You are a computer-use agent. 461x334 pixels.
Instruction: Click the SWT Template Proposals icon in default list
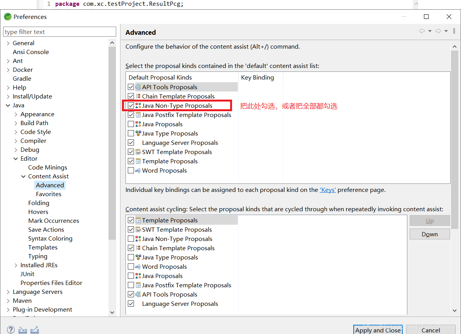[x=138, y=152]
